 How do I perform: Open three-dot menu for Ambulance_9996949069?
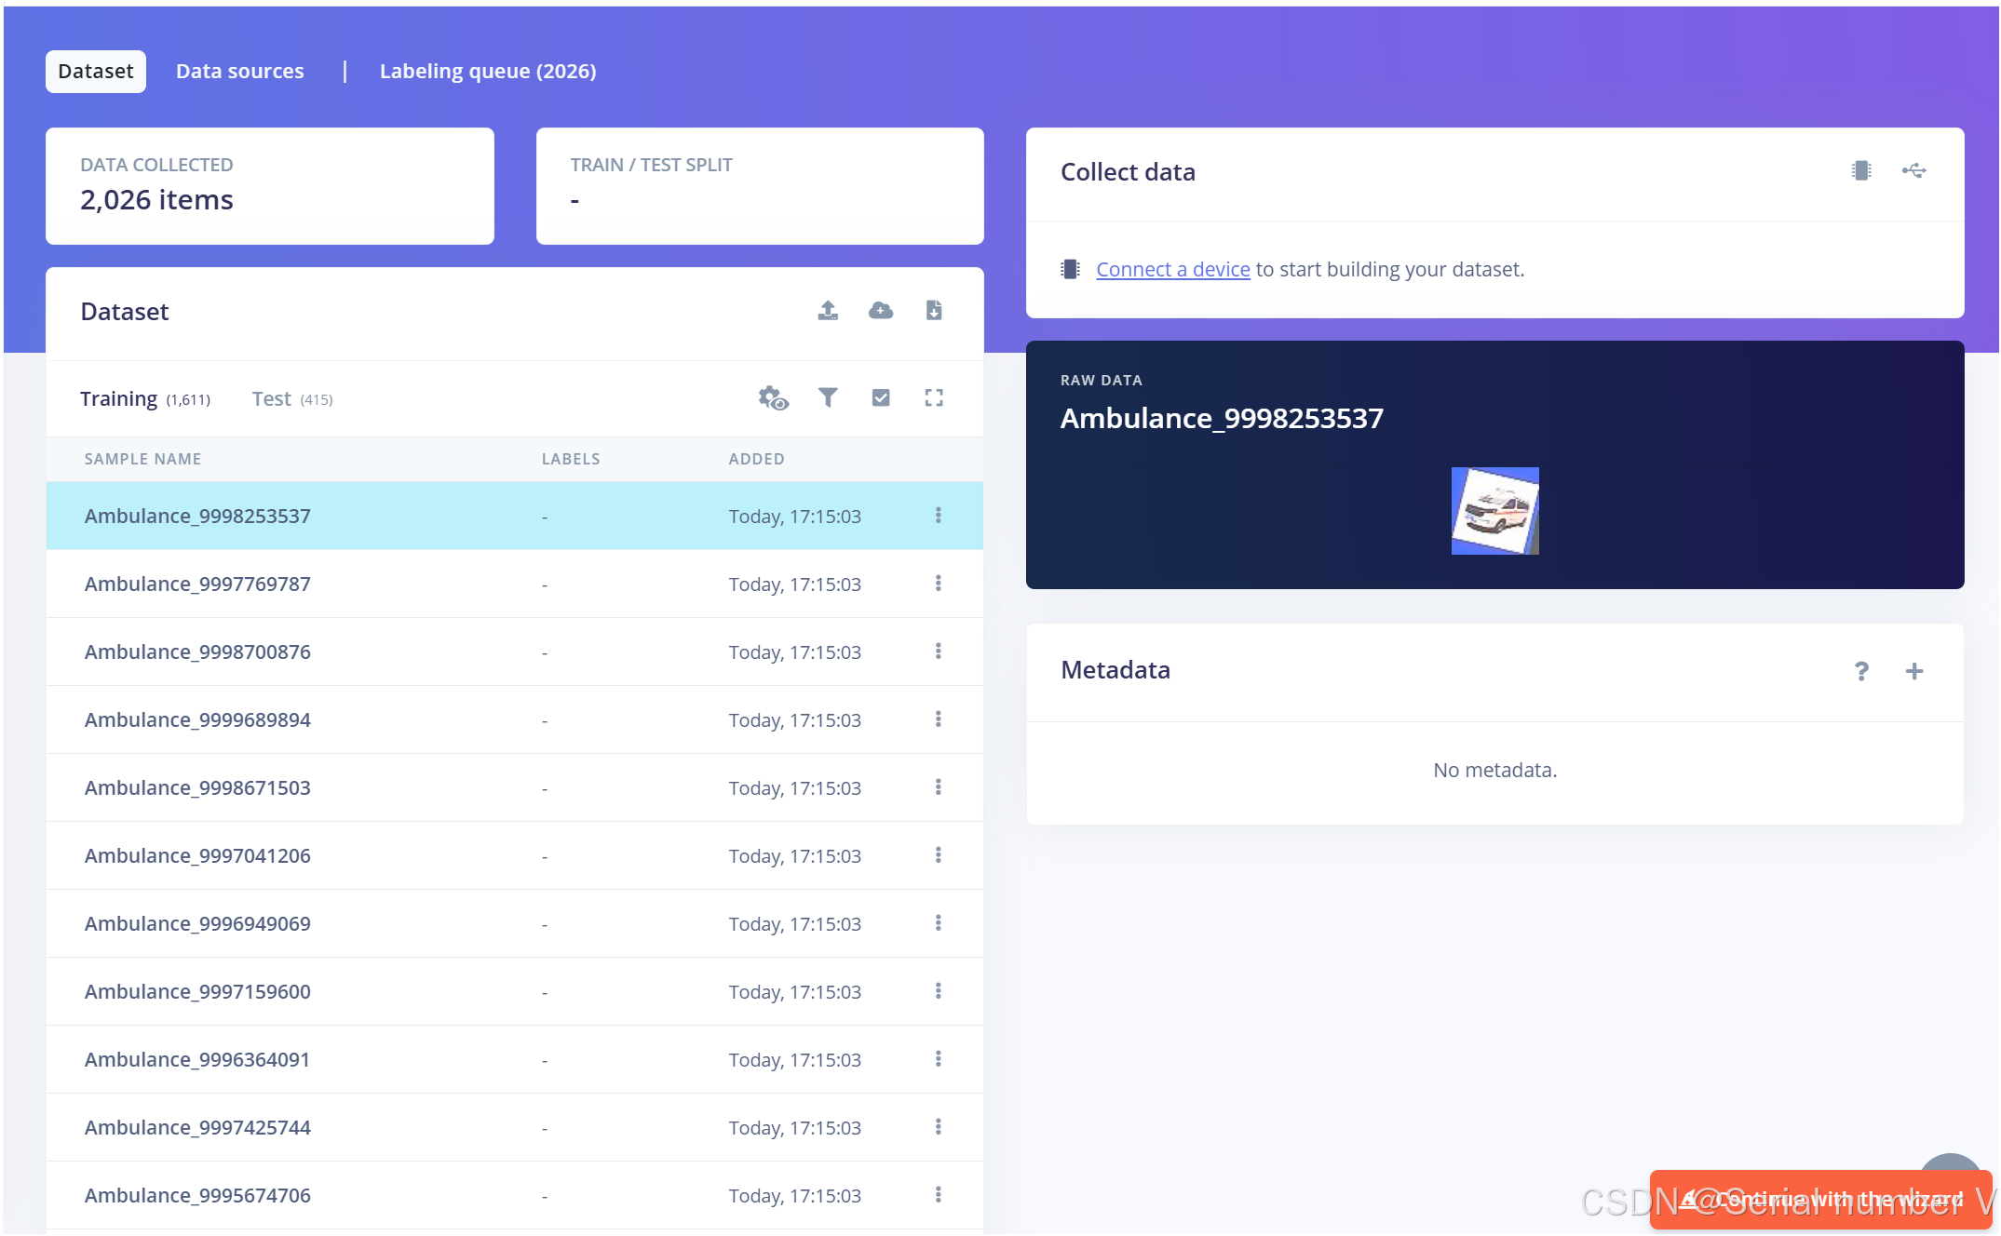[938, 923]
